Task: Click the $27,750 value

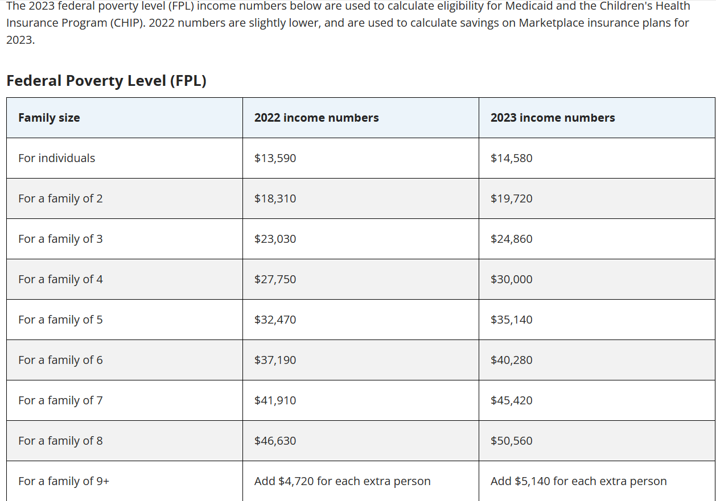Action: click(x=275, y=279)
